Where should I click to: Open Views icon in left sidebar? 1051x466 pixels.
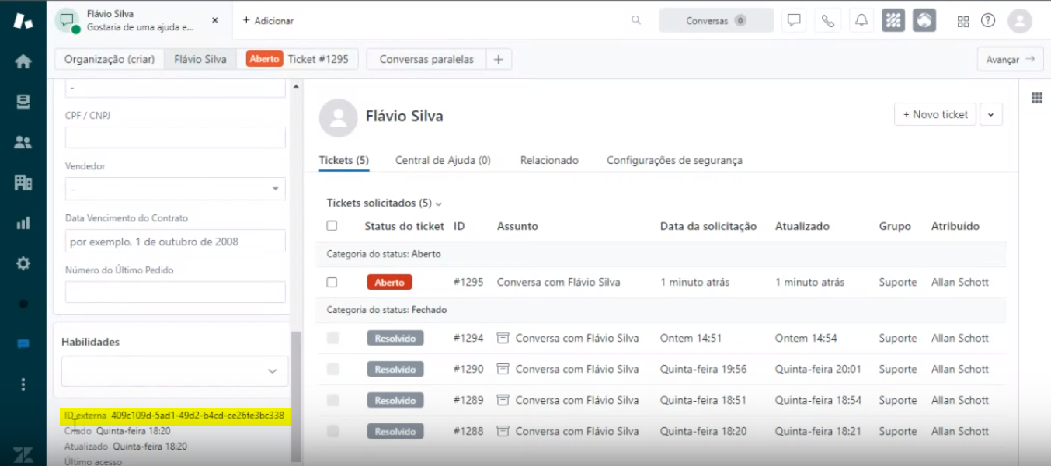pos(23,102)
